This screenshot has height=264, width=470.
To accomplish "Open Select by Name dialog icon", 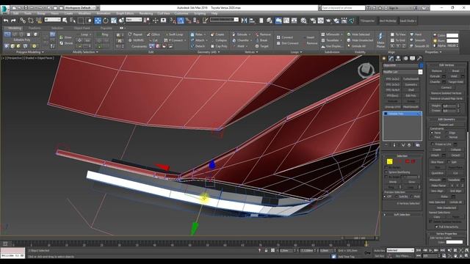I will point(73,21).
